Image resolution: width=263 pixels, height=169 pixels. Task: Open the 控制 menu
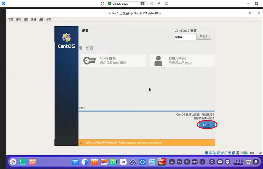point(18,19)
